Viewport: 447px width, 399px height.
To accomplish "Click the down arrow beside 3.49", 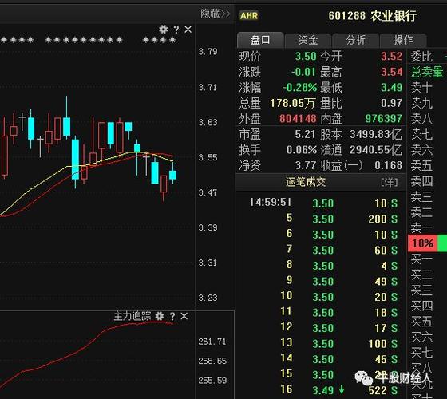I will tap(342, 389).
